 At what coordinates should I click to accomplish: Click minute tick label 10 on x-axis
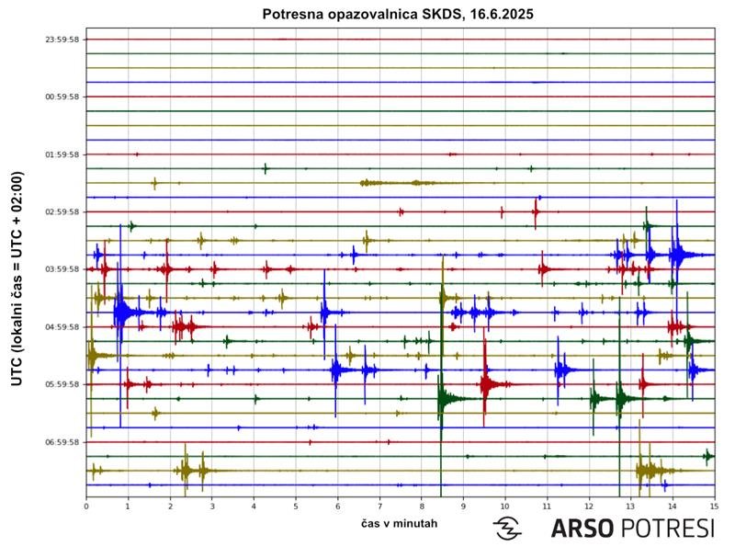click(x=505, y=507)
